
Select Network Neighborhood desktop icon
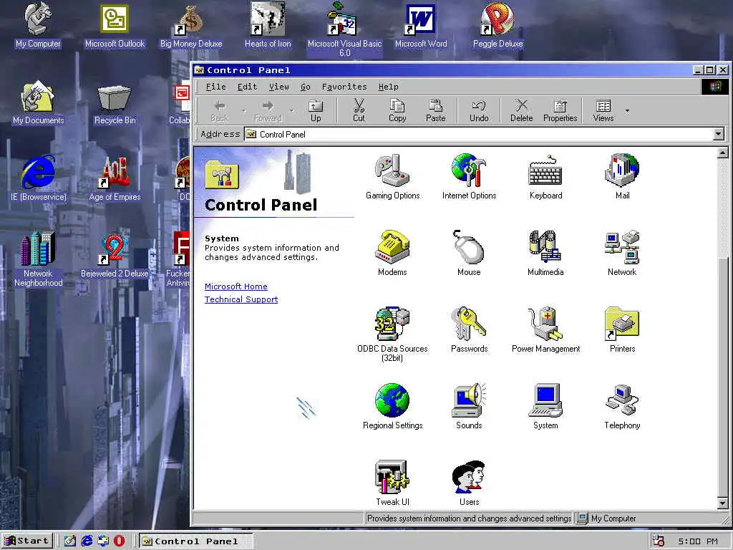(x=38, y=259)
